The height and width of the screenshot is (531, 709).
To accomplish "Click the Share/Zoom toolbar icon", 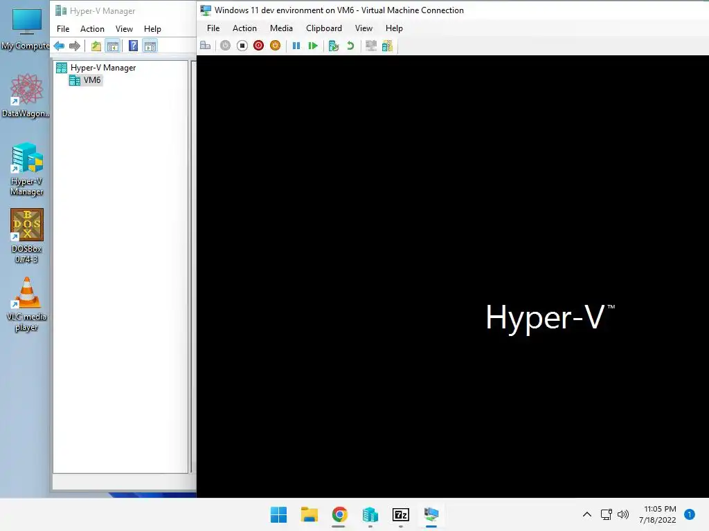I will tap(388, 45).
